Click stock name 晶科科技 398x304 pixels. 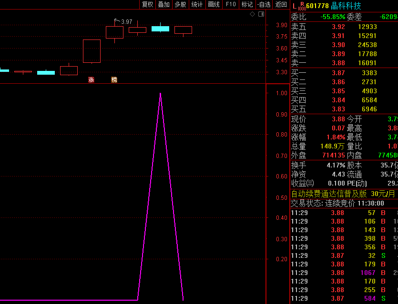click(346, 6)
